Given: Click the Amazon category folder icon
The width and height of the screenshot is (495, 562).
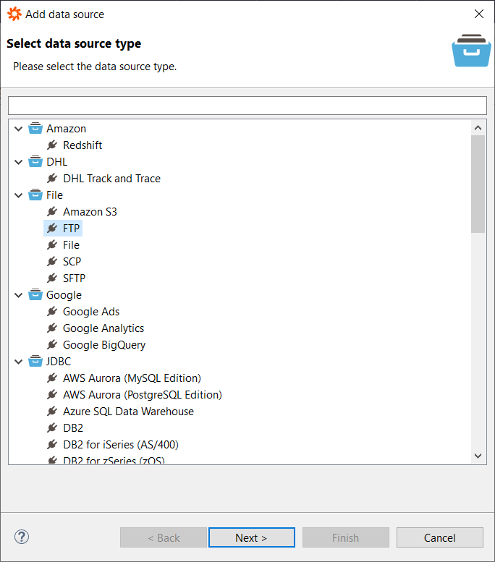Looking at the screenshot, I should point(35,128).
